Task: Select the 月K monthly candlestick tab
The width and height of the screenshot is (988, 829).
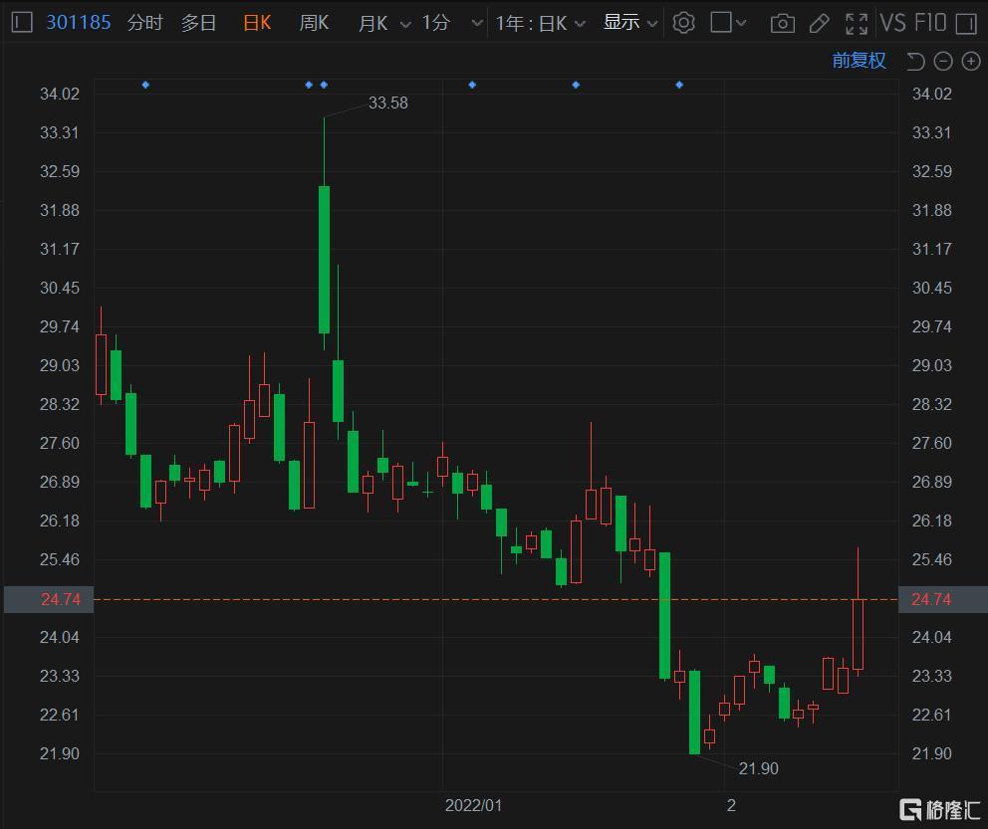Action: tap(373, 23)
